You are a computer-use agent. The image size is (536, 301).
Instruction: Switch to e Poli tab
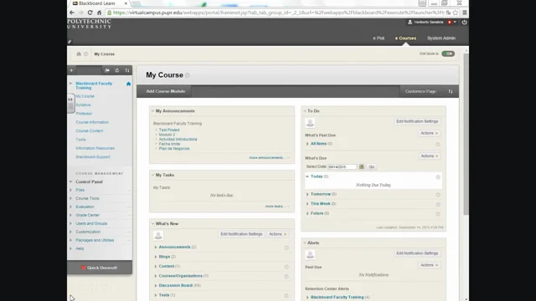[x=379, y=38]
